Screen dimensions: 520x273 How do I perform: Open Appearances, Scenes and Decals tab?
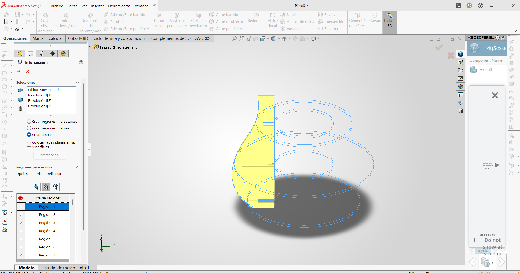click(x=461, y=87)
